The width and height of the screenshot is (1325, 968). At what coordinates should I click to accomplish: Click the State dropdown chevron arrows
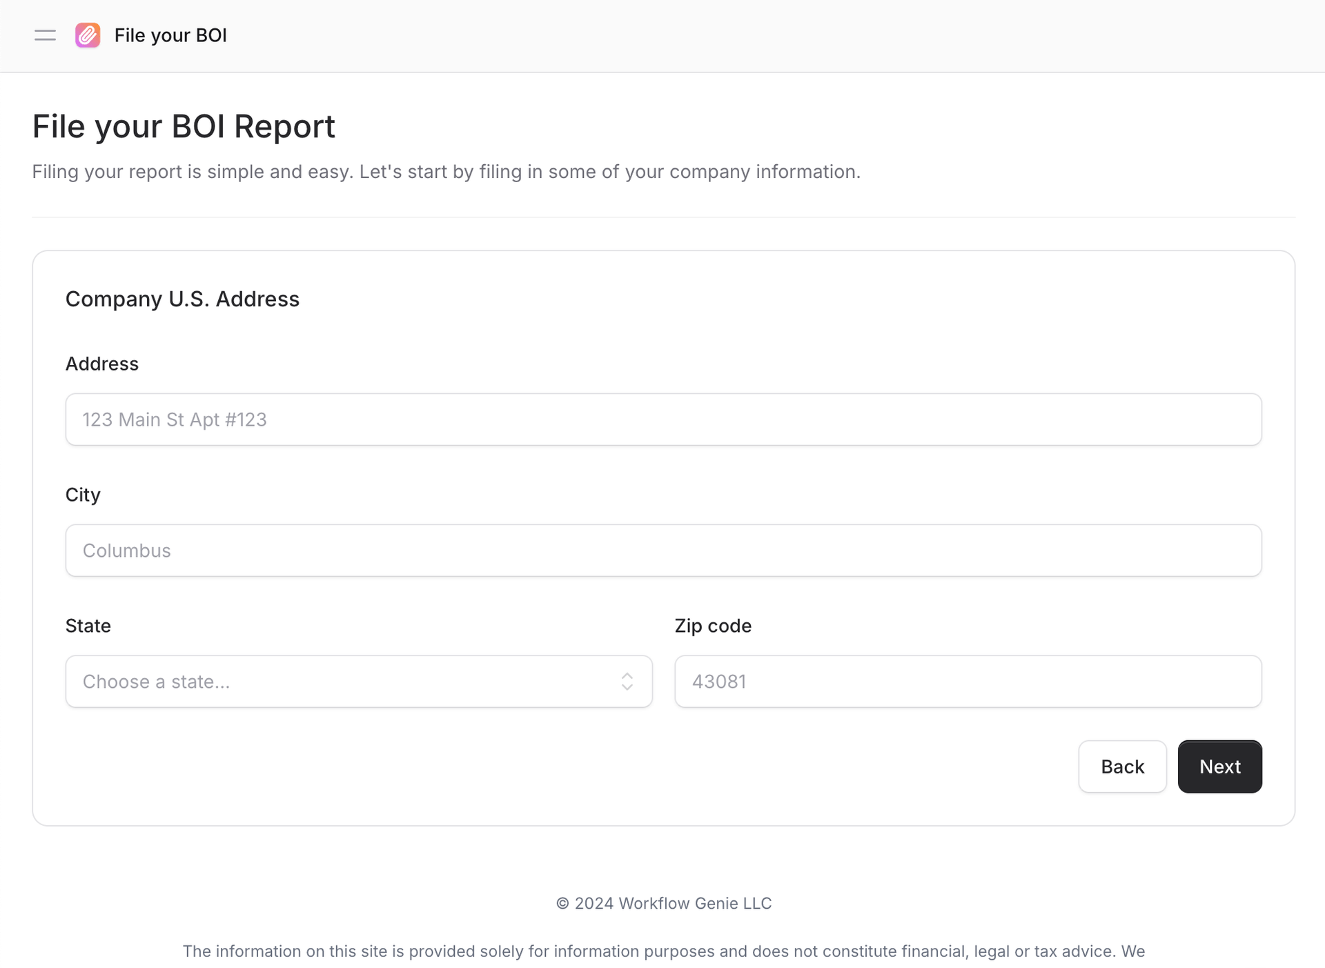(627, 682)
